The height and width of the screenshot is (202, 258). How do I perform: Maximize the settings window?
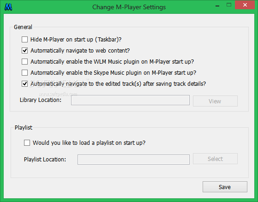pyautogui.click(x=229, y=5)
